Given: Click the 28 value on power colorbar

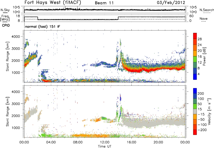Looking at the screenshot, I should point(200,39).
